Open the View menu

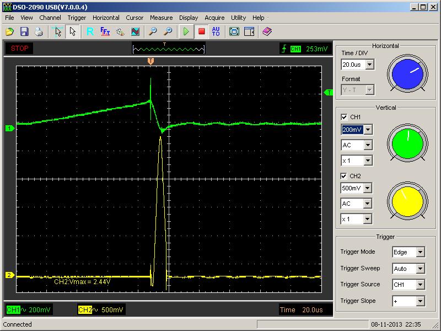(x=26, y=18)
